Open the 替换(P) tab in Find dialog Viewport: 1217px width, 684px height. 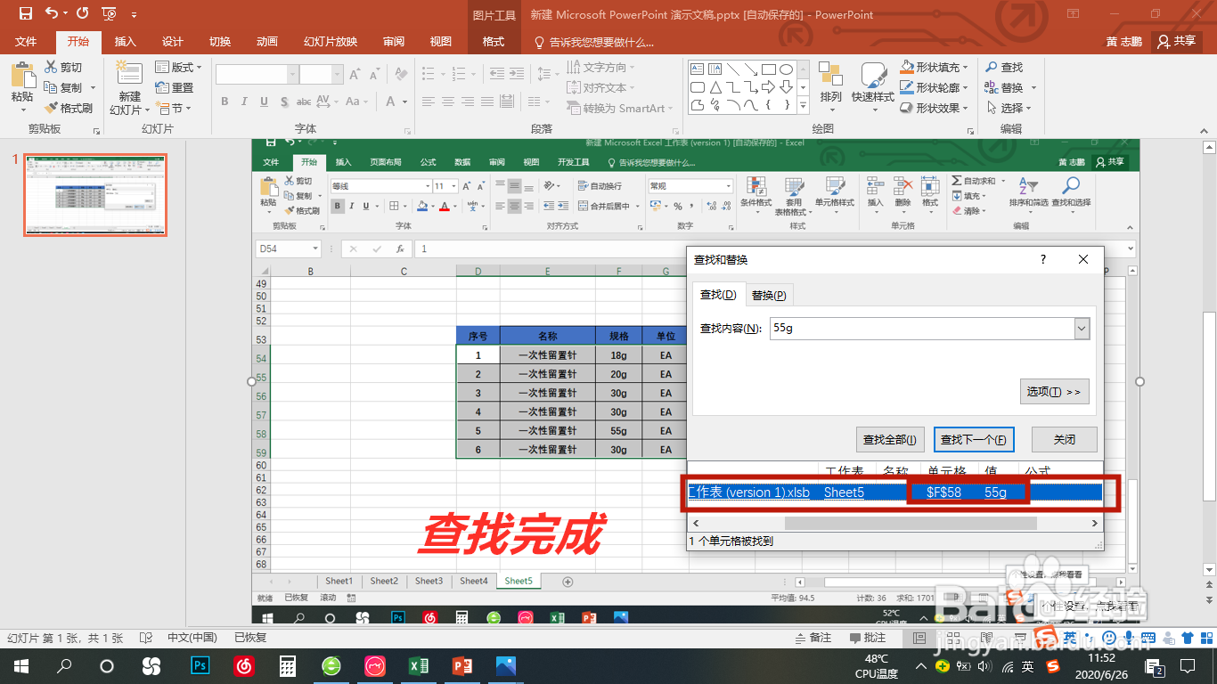pos(768,294)
